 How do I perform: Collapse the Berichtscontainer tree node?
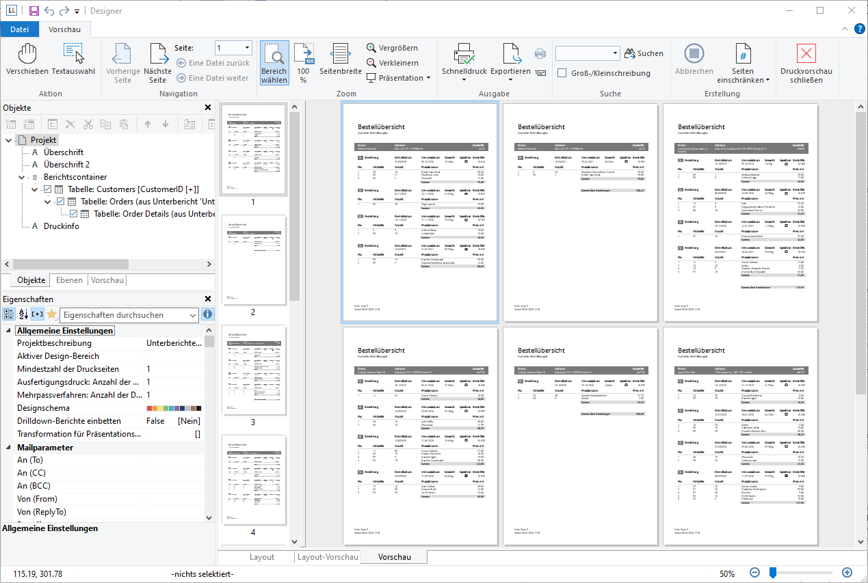pos(23,177)
